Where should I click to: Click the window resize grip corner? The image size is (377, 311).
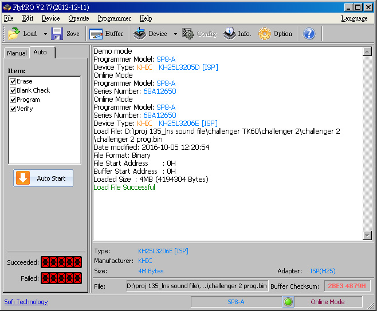click(371, 305)
